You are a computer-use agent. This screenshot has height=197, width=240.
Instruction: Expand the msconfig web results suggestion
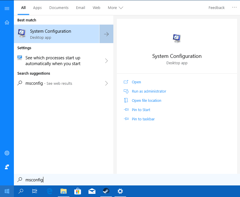(106, 83)
